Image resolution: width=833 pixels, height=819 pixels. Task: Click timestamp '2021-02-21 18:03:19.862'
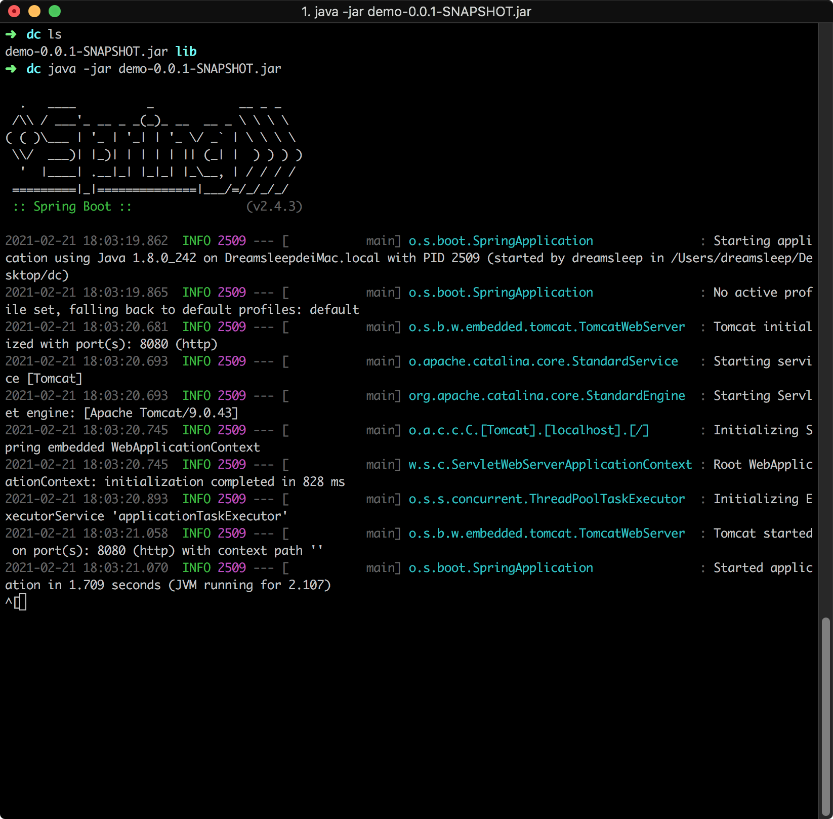pyautogui.click(x=87, y=241)
